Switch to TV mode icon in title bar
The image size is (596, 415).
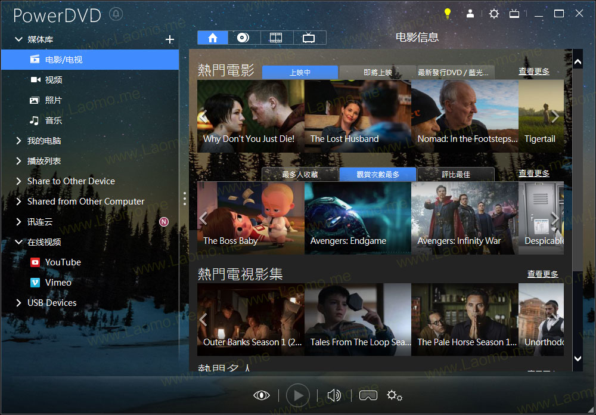[x=514, y=14]
